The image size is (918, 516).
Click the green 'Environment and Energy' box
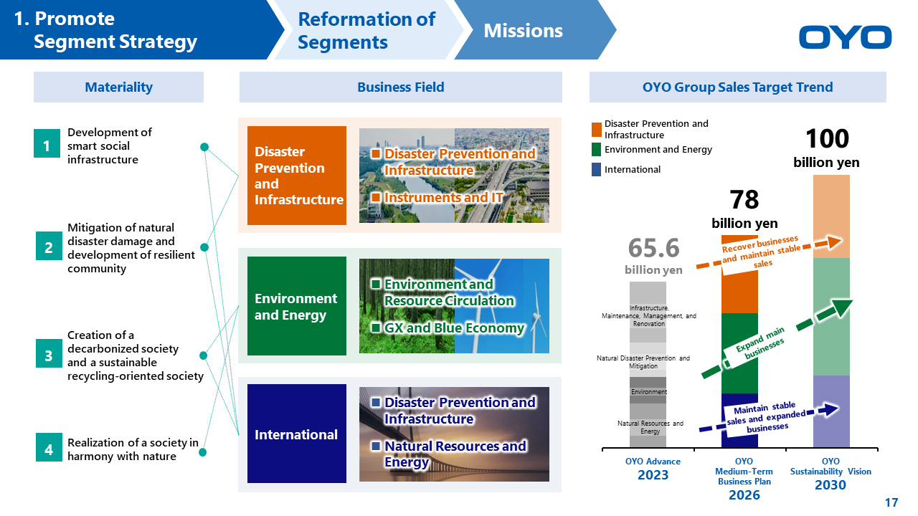[x=297, y=307]
